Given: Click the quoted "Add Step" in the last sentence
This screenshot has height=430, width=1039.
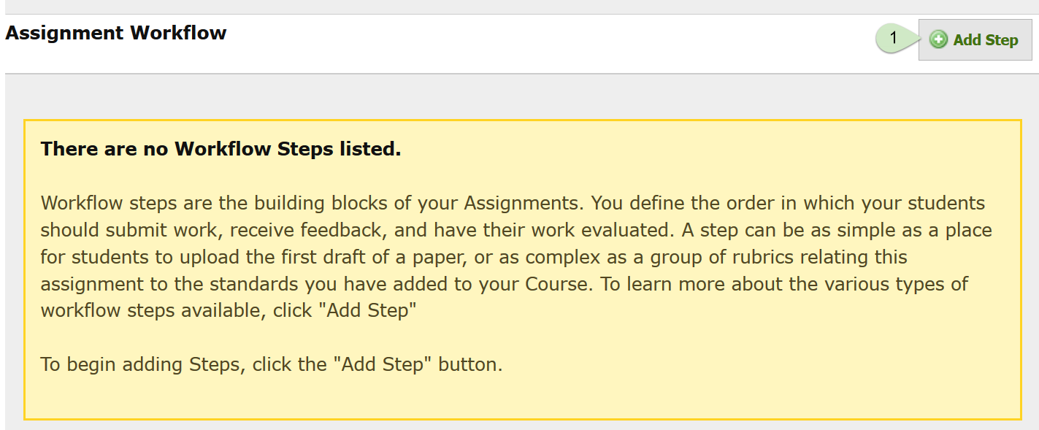Looking at the screenshot, I should (x=383, y=364).
